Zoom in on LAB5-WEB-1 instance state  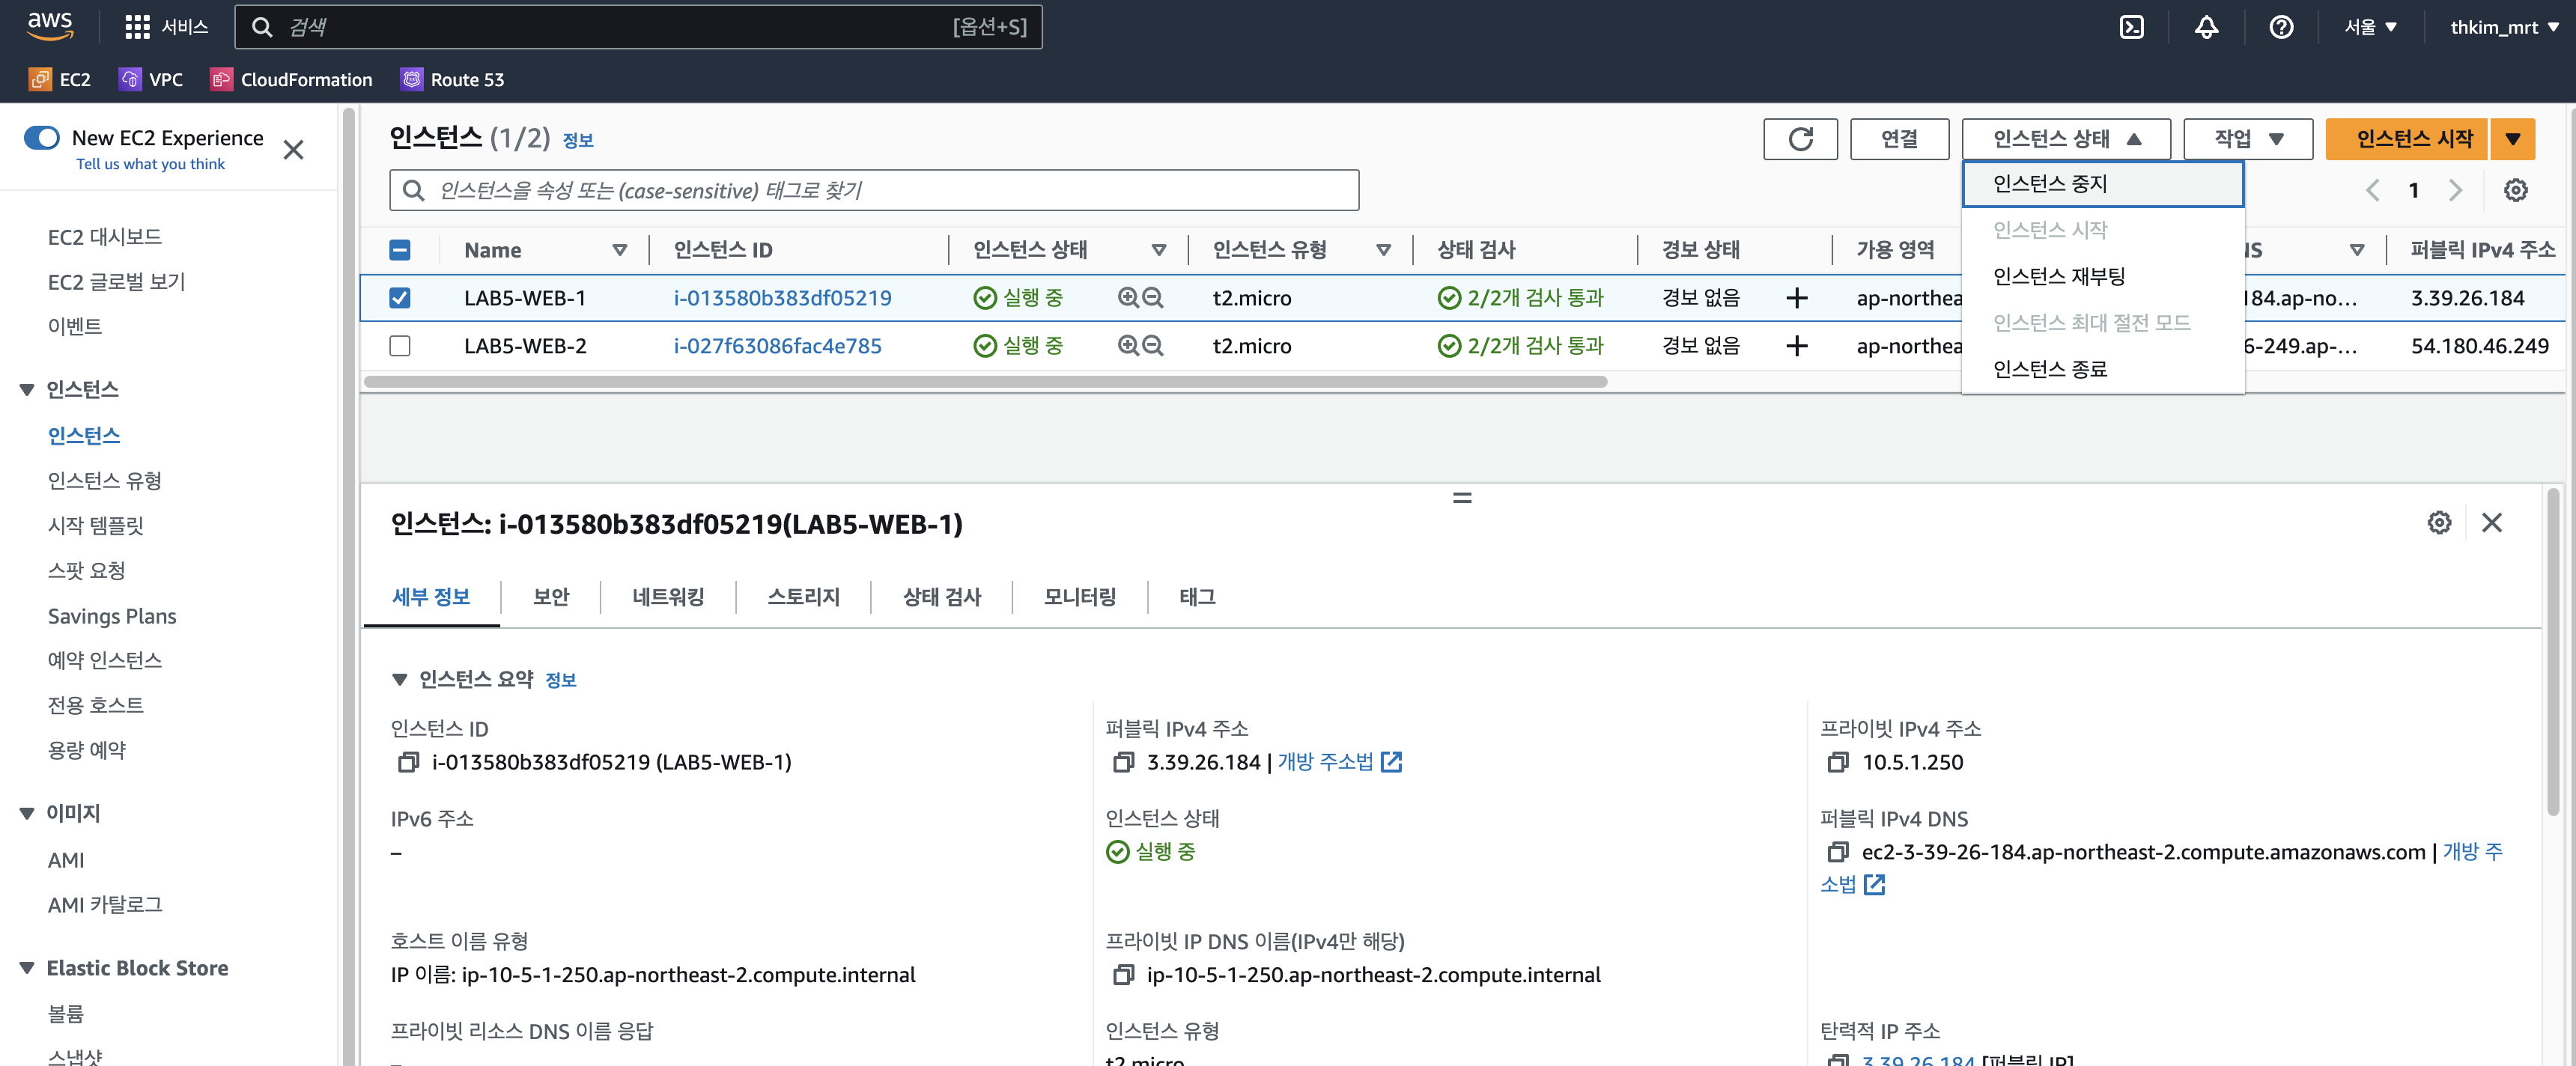(x=1128, y=298)
